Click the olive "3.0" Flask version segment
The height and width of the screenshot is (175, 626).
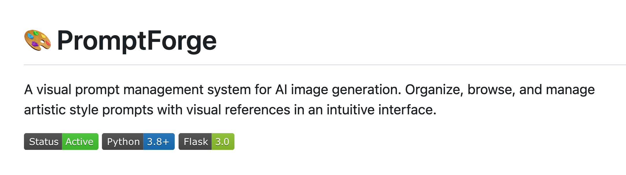[222, 142]
